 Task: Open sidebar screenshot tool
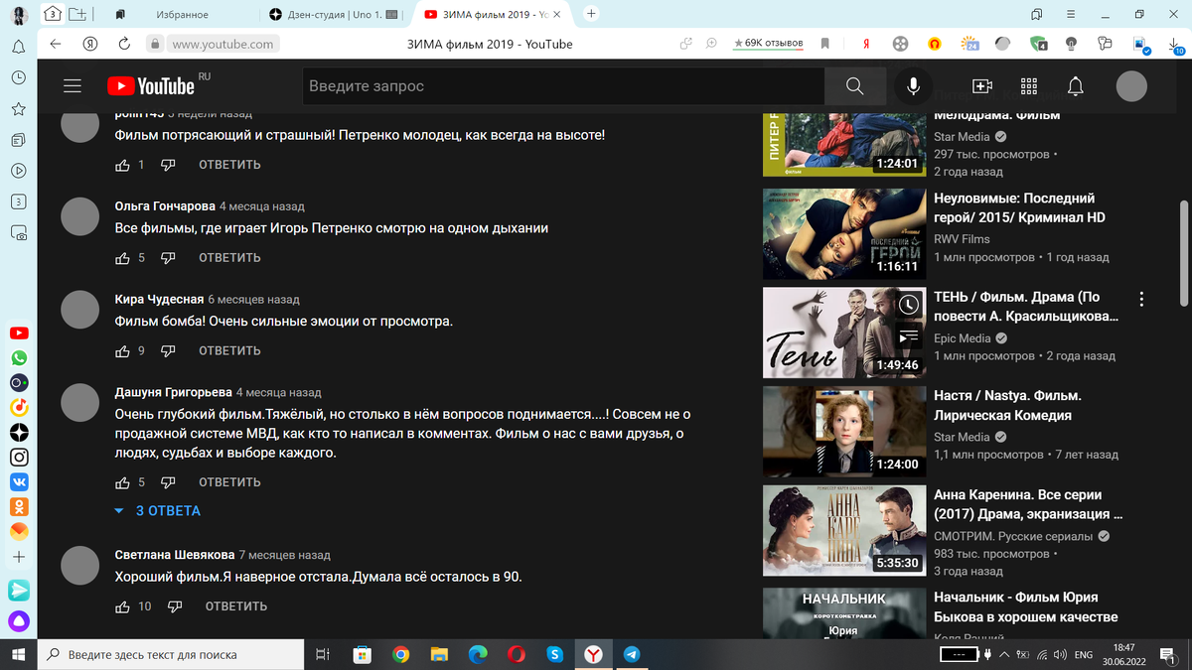(x=19, y=233)
